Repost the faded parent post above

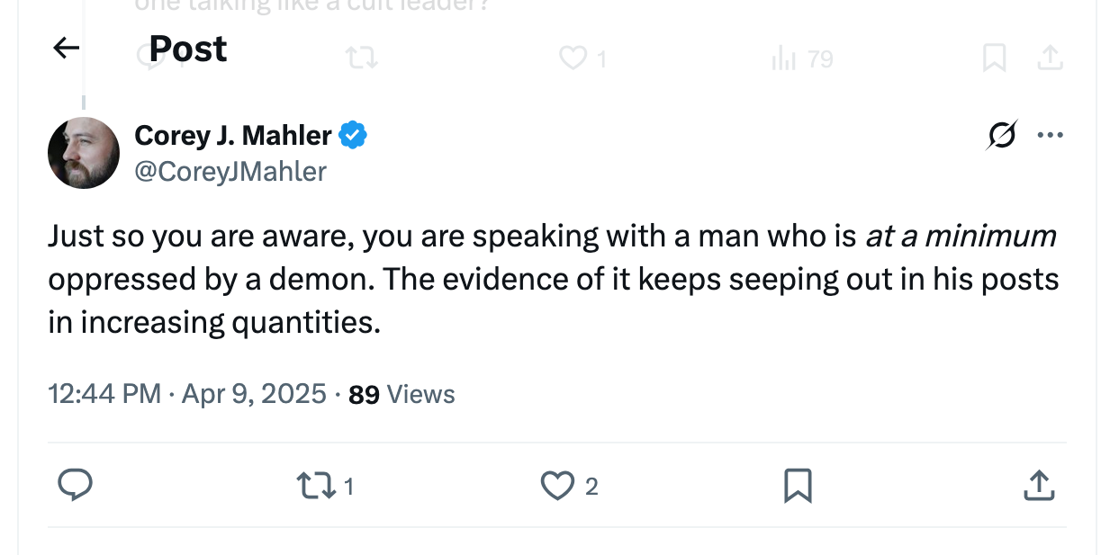click(362, 59)
